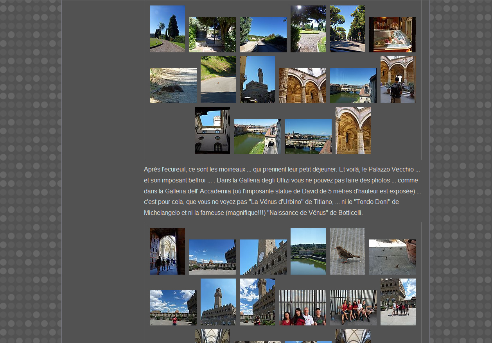This screenshot has height=343, width=492.
Task: Open the archway with walking tourists photo
Action: point(167,251)
